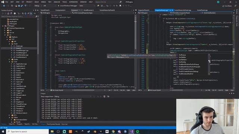The image size is (239, 134).
Task: Switch to the SceneHierarchyPanel.cpp tab
Action: tap(183, 10)
